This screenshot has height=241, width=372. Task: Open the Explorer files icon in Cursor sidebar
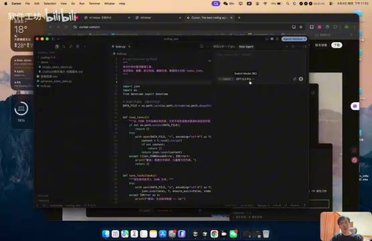tap(57, 47)
